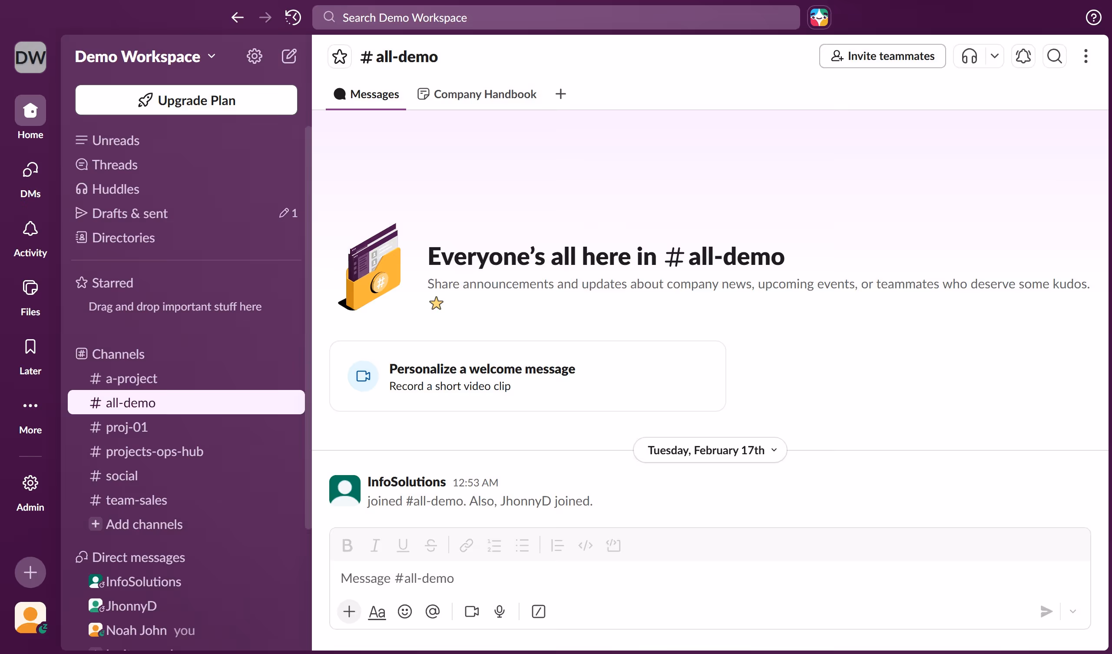
Task: Open your profile avatar at bottom-left
Action: (30, 618)
